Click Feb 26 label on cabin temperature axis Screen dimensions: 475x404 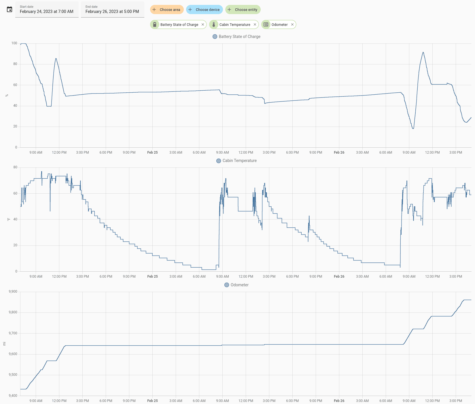pyautogui.click(x=339, y=277)
